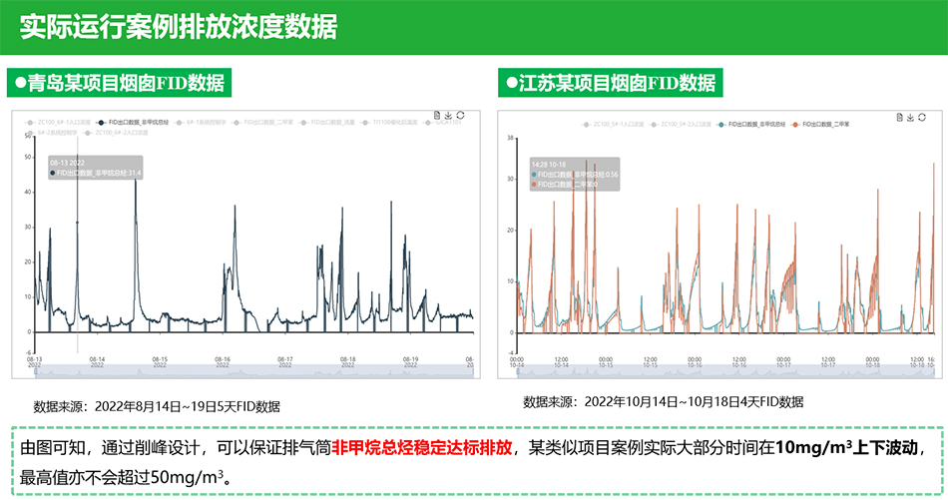Click data zoom slider under Qingdao chart
Viewport: 948px width, 500px height.
pyautogui.click(x=253, y=372)
